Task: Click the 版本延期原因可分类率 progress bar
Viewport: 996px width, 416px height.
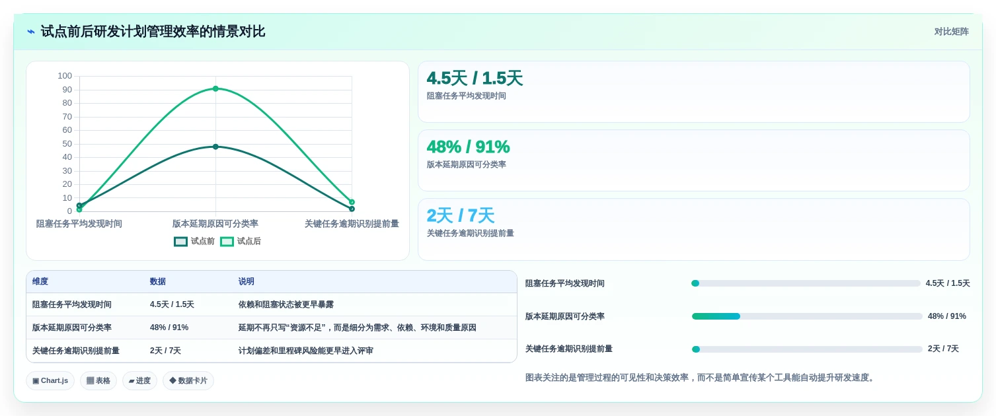Action: click(807, 316)
